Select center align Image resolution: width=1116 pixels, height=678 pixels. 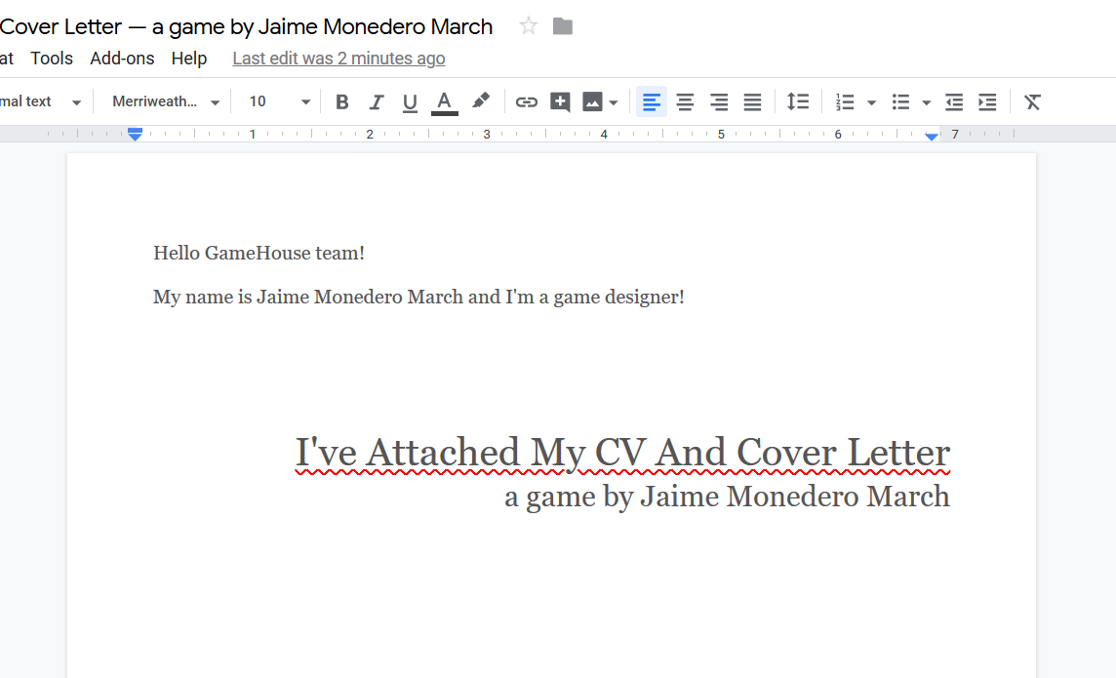(685, 101)
